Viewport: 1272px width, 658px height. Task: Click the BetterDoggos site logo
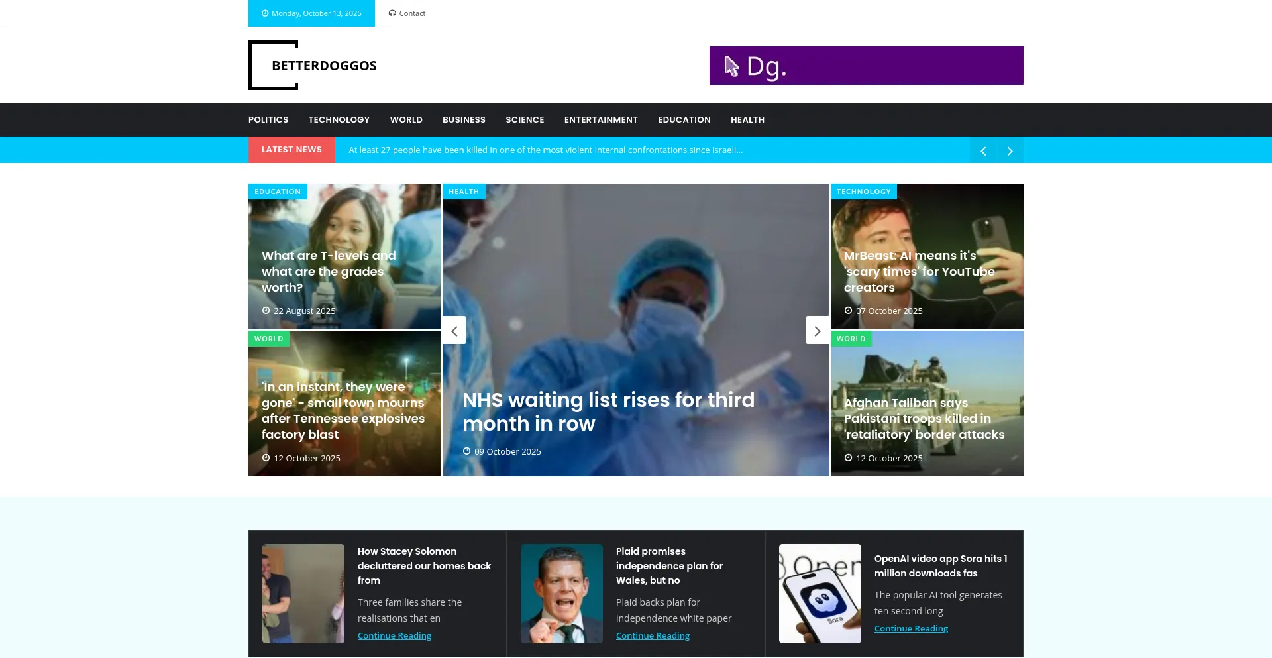[313, 66]
